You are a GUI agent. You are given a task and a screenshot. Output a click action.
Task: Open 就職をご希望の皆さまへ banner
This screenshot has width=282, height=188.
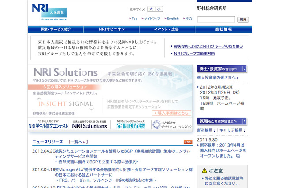click(x=222, y=121)
